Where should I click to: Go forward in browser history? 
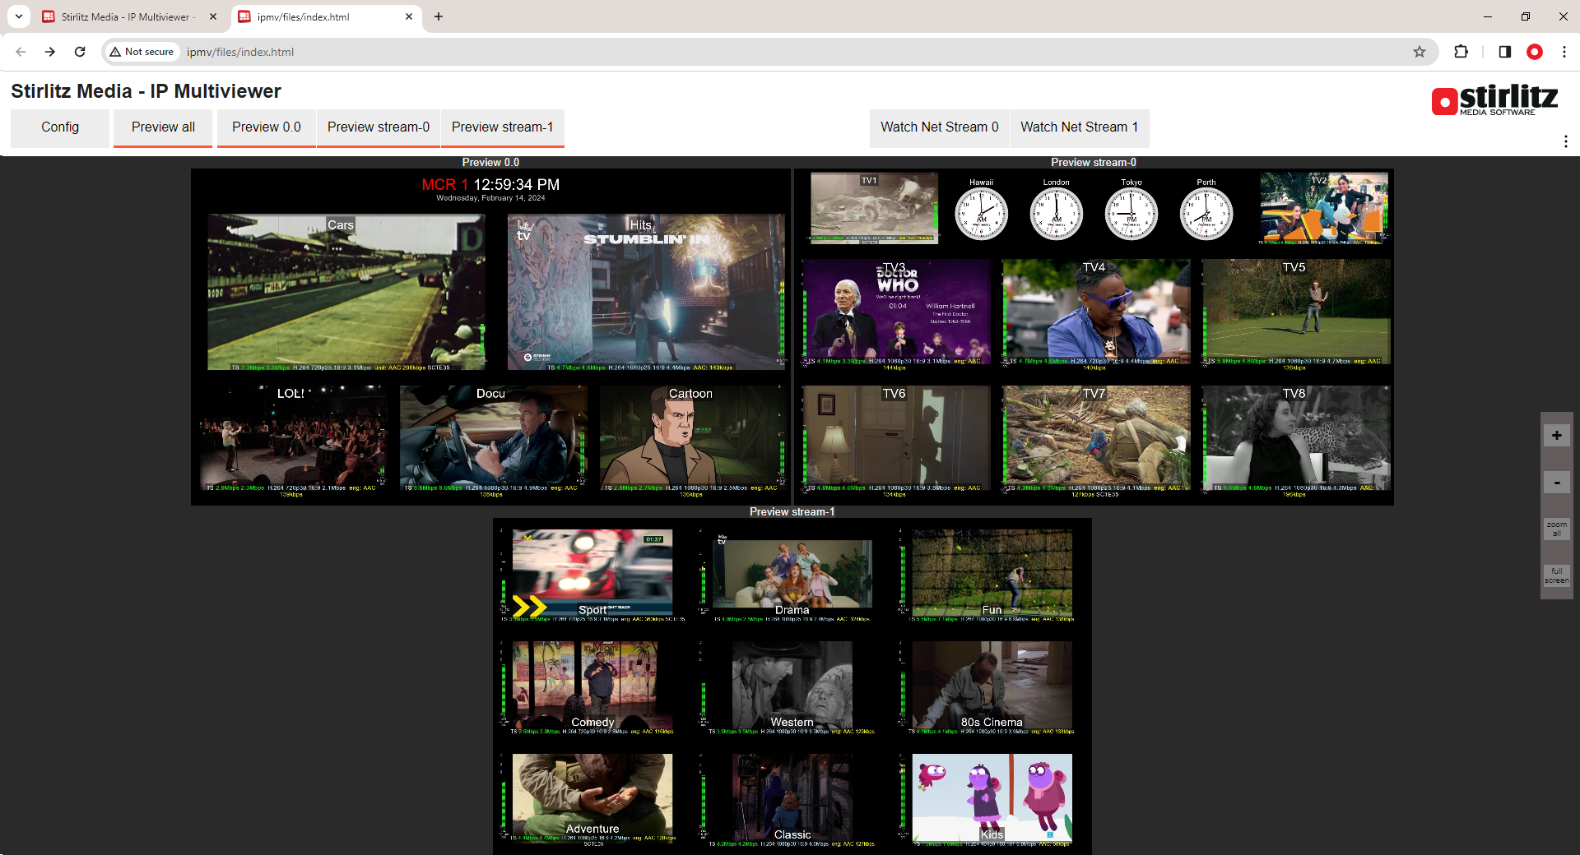pyautogui.click(x=50, y=52)
